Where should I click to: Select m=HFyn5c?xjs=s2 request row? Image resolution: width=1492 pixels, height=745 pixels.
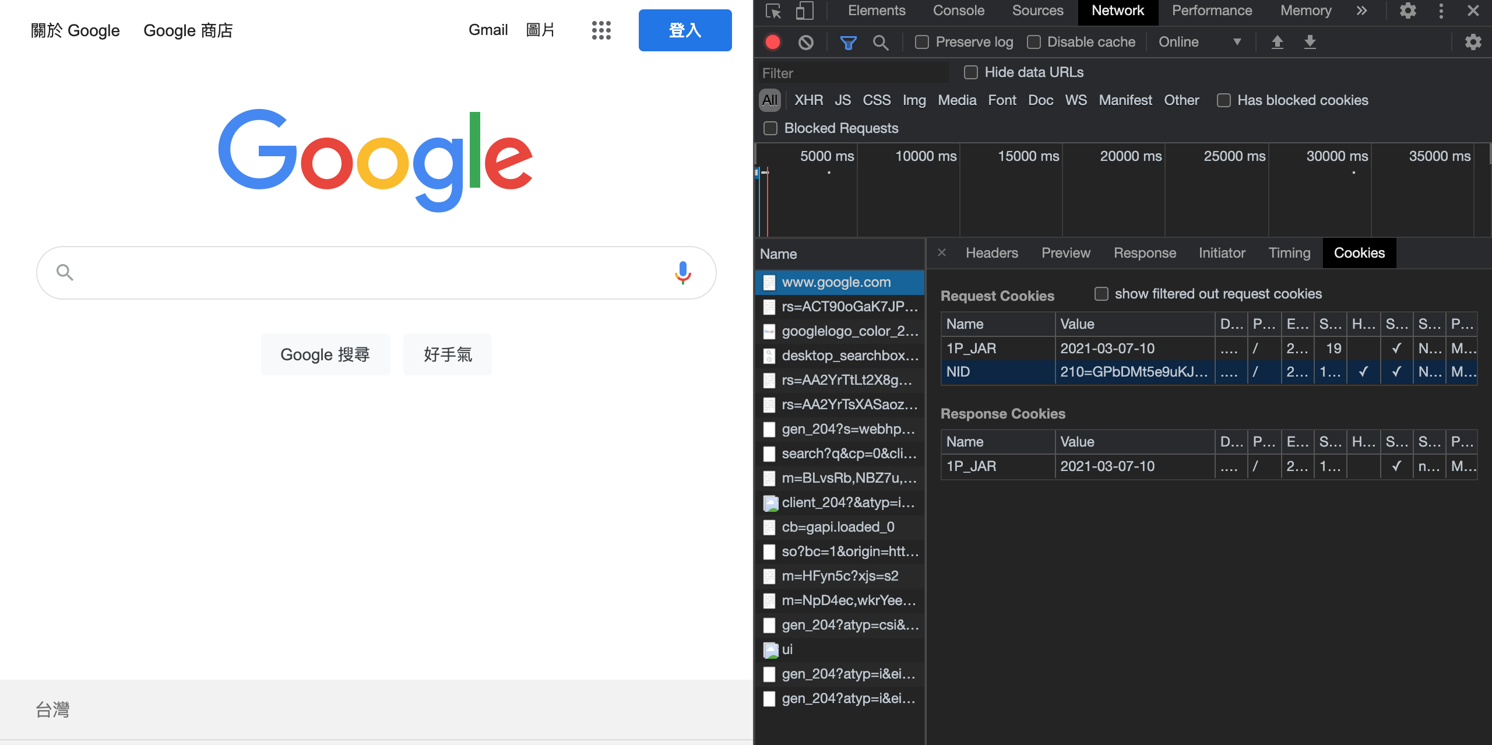pyautogui.click(x=840, y=576)
